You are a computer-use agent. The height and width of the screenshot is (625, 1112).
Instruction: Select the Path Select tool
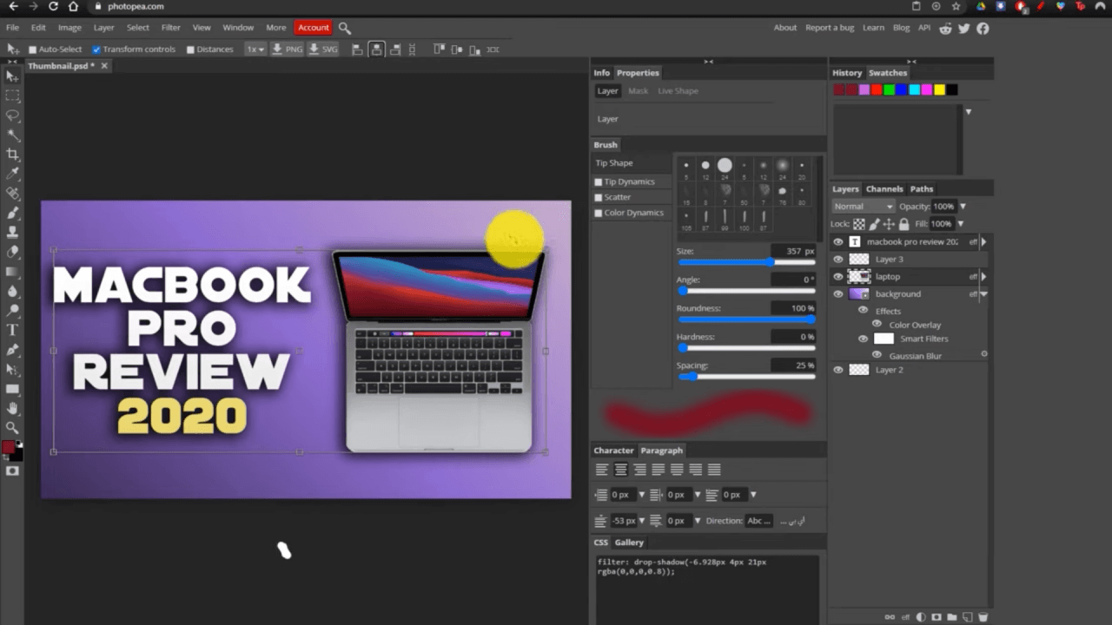pos(13,369)
